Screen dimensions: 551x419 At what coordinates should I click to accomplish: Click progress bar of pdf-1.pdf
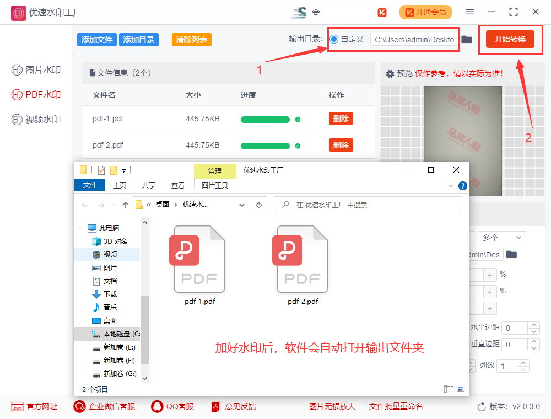pos(265,120)
